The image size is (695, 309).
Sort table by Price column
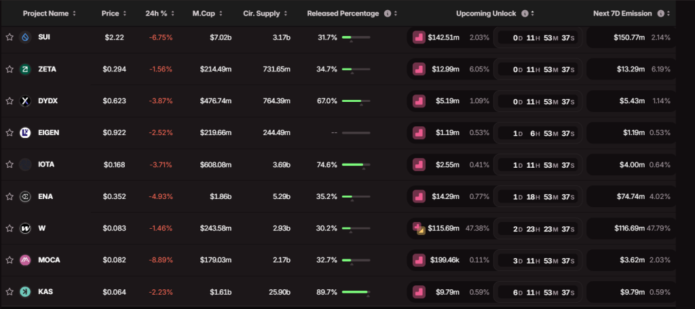click(x=114, y=14)
